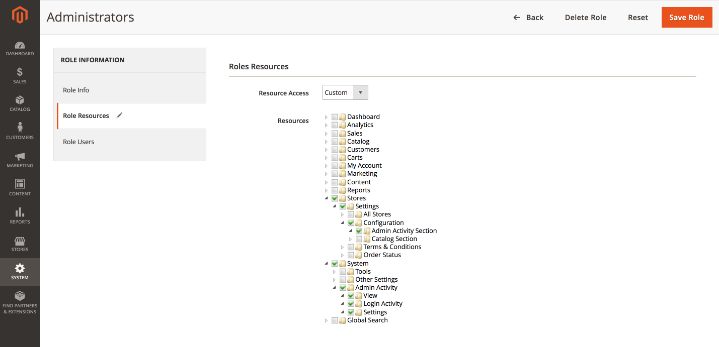The height and width of the screenshot is (347, 719).
Task: Open the Resource Access dropdown
Action: [345, 93]
